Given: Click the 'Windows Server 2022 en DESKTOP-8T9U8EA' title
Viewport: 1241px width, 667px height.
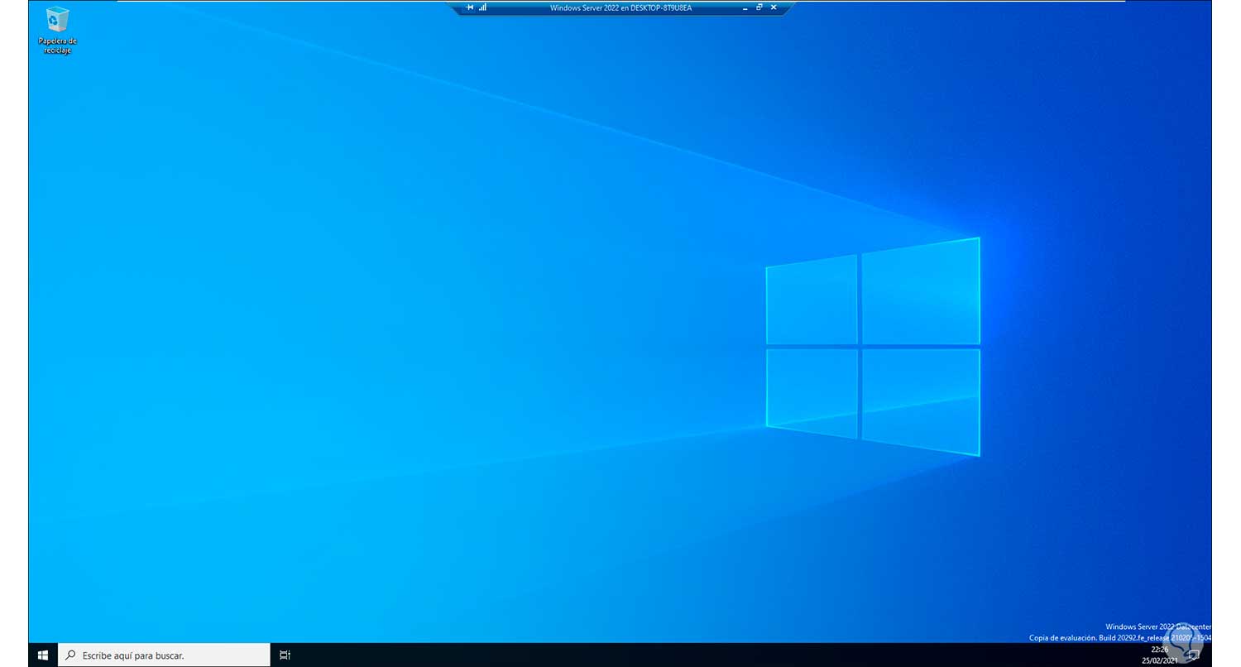Looking at the screenshot, I should (x=620, y=7).
